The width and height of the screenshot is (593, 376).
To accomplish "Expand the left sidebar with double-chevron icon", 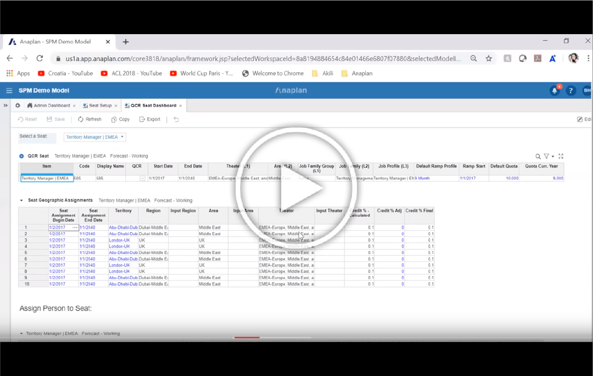I will pos(5,106).
